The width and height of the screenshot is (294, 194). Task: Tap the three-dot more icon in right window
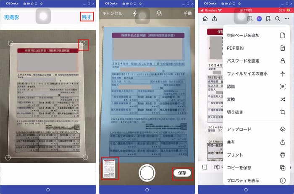point(287,19)
